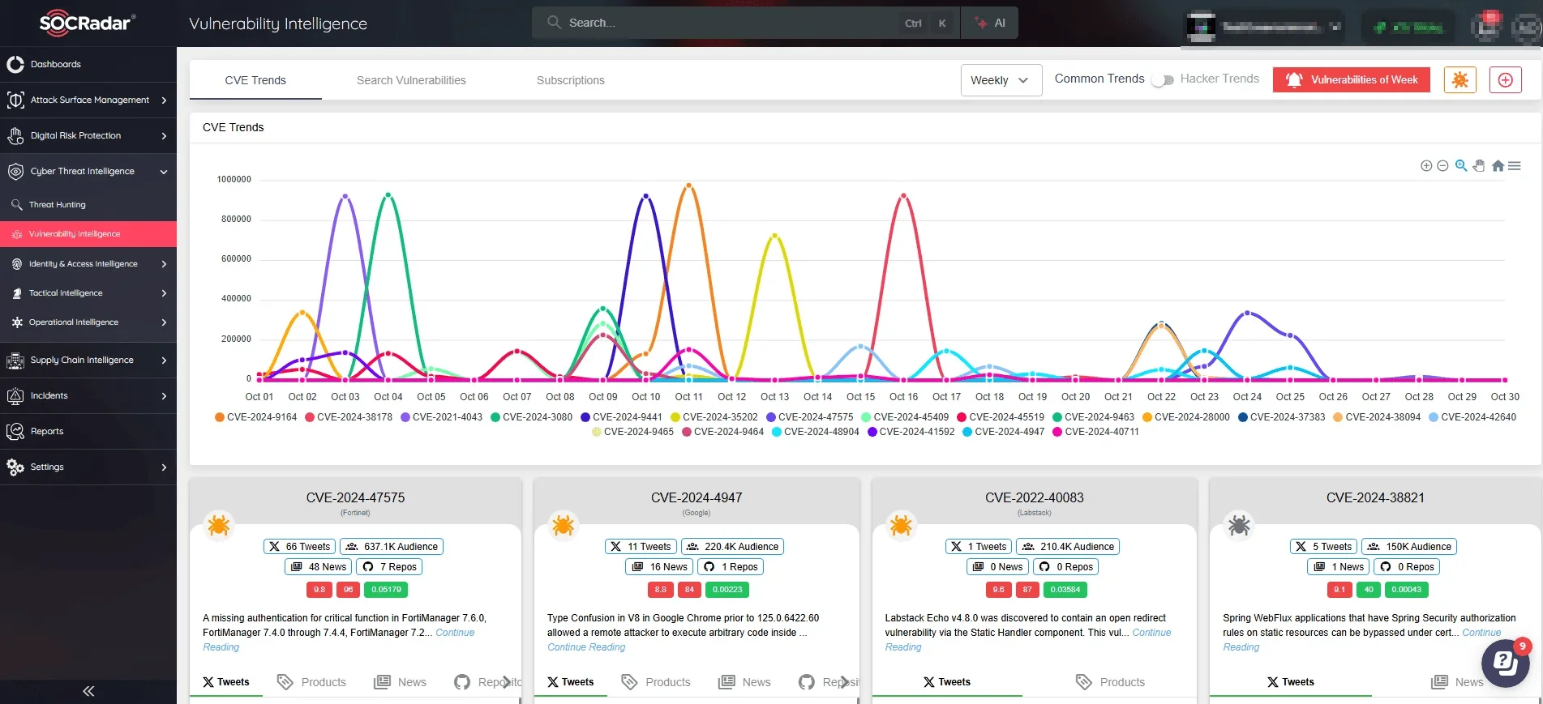Image resolution: width=1543 pixels, height=704 pixels.
Task: Expand Attack Surface Management menu
Action: [88, 100]
